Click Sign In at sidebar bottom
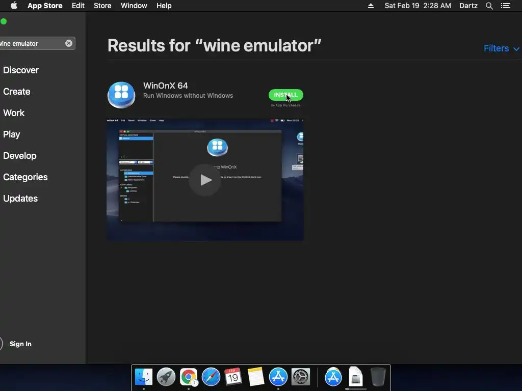The height and width of the screenshot is (391, 522). pos(20,344)
